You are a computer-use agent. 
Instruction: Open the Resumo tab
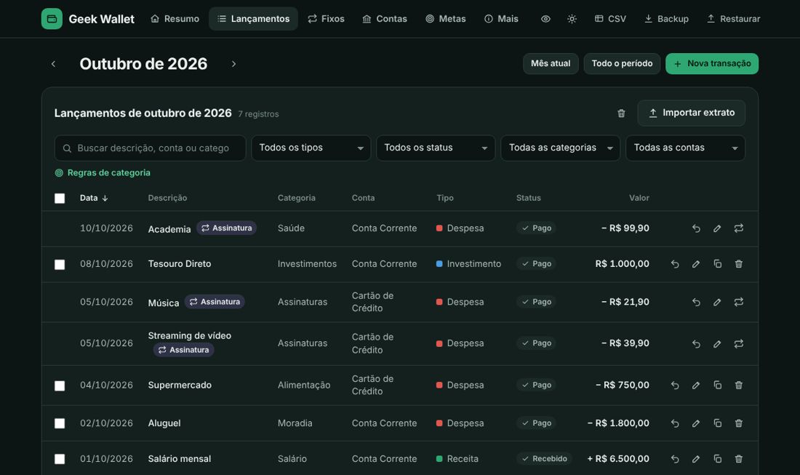pos(175,19)
